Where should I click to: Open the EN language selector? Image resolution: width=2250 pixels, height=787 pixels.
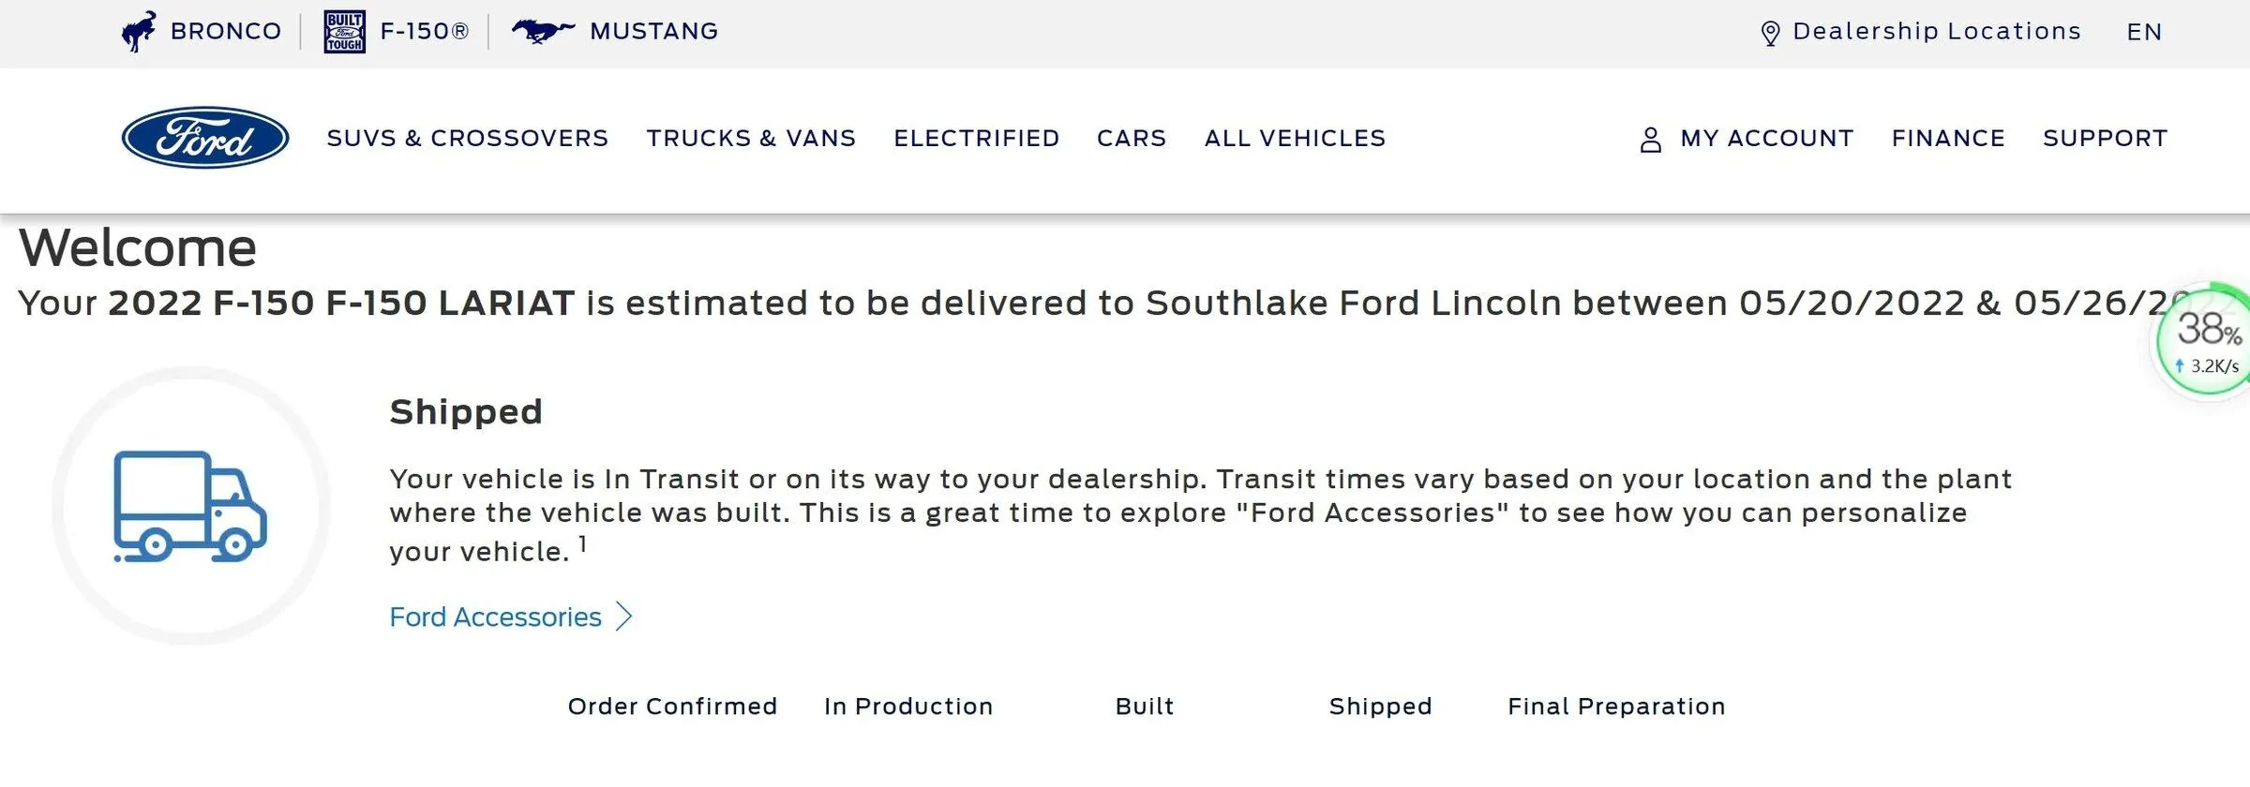pyautogui.click(x=2143, y=30)
